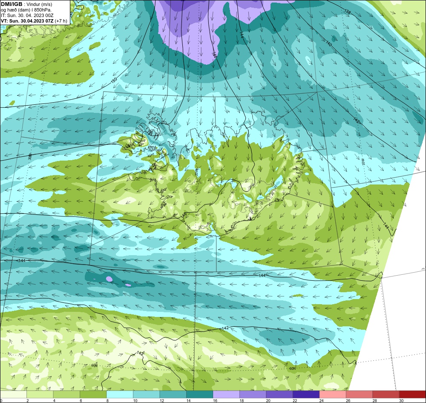
Task: Click the legend tick label '12'
Action: (x=161, y=400)
